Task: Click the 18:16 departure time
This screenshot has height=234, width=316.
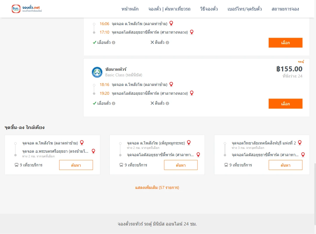Action: click(x=104, y=85)
